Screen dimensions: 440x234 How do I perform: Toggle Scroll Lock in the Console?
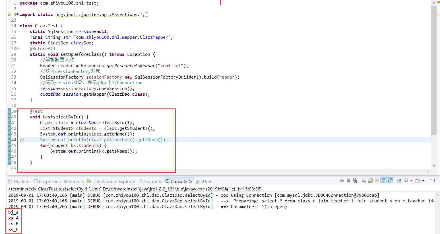(x=370, y=180)
